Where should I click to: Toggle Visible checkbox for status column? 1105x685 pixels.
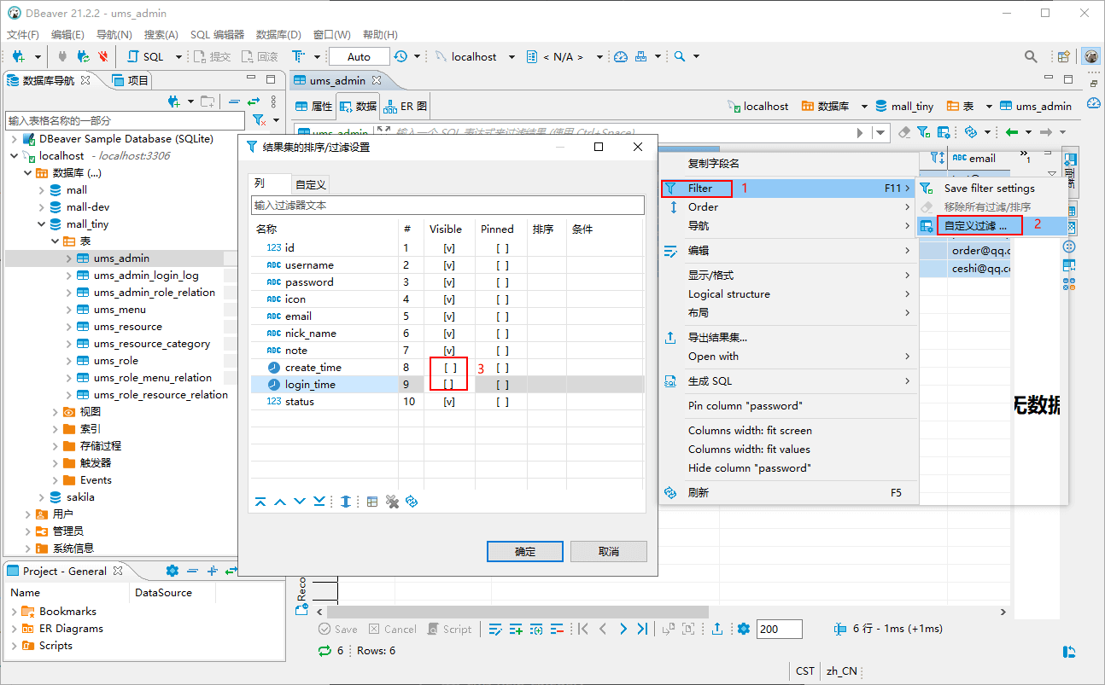click(x=449, y=401)
